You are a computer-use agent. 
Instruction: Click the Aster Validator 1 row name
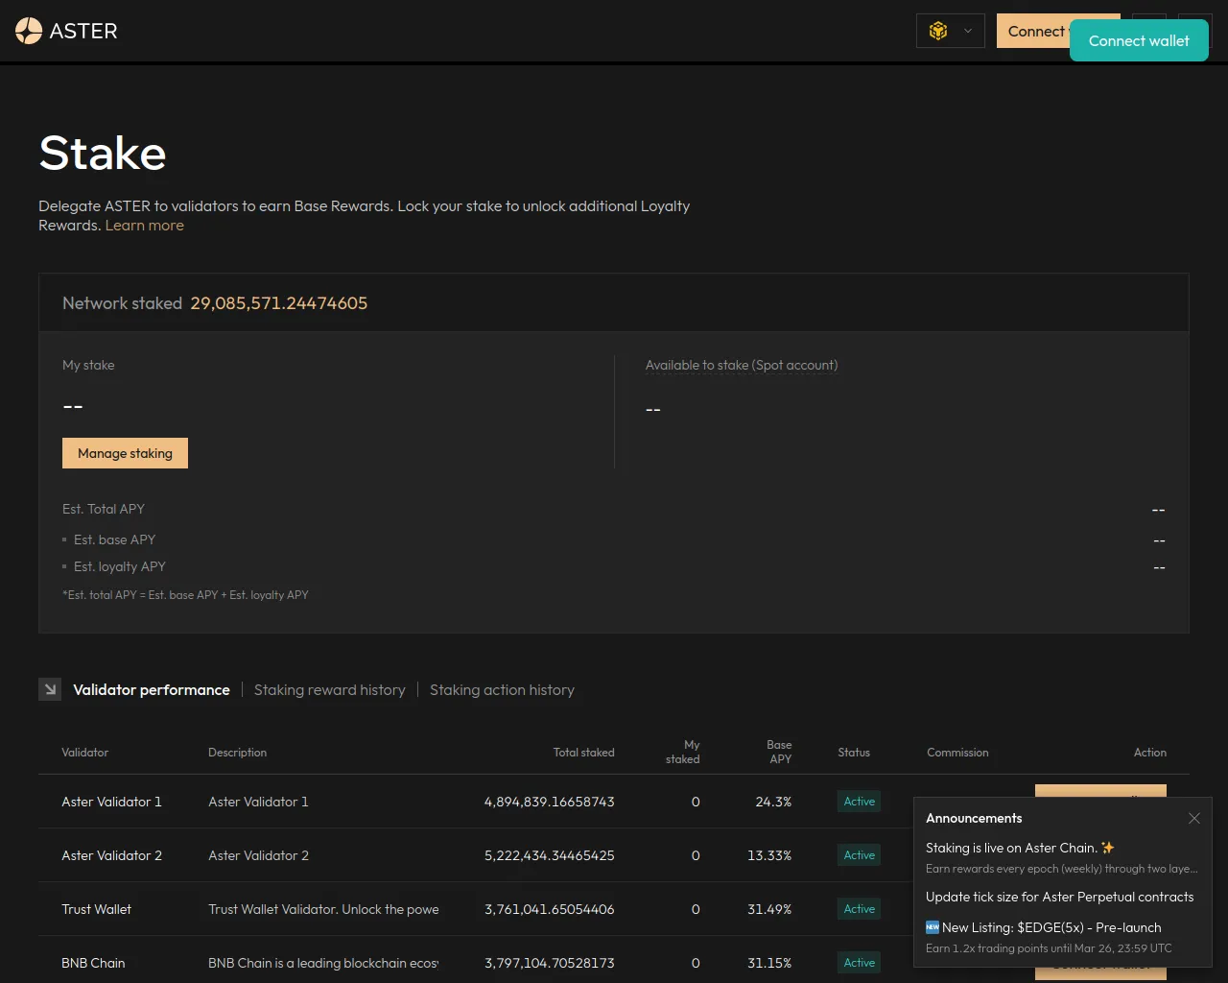pos(111,802)
